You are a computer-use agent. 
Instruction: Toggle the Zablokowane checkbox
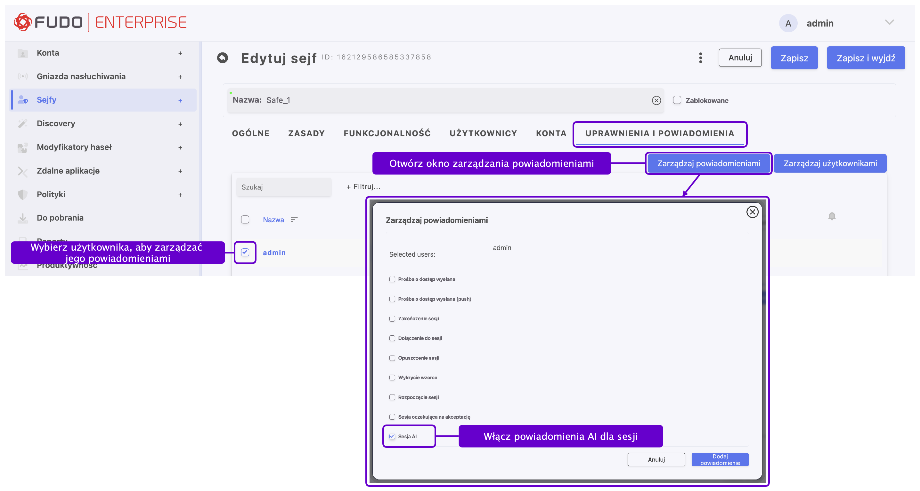coord(677,100)
